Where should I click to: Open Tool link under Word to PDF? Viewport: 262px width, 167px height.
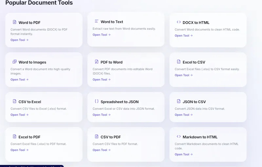click(x=19, y=40)
